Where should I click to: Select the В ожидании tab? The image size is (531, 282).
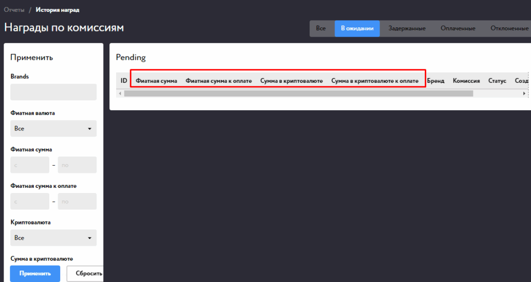pos(357,28)
